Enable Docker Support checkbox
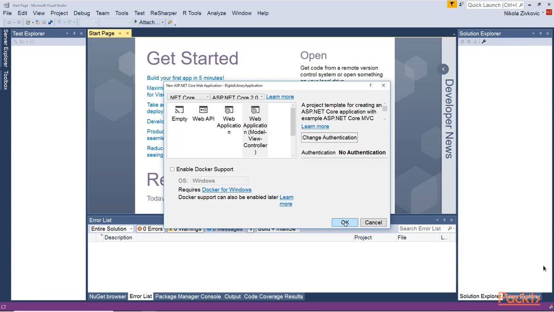The image size is (554, 312). tap(172, 169)
